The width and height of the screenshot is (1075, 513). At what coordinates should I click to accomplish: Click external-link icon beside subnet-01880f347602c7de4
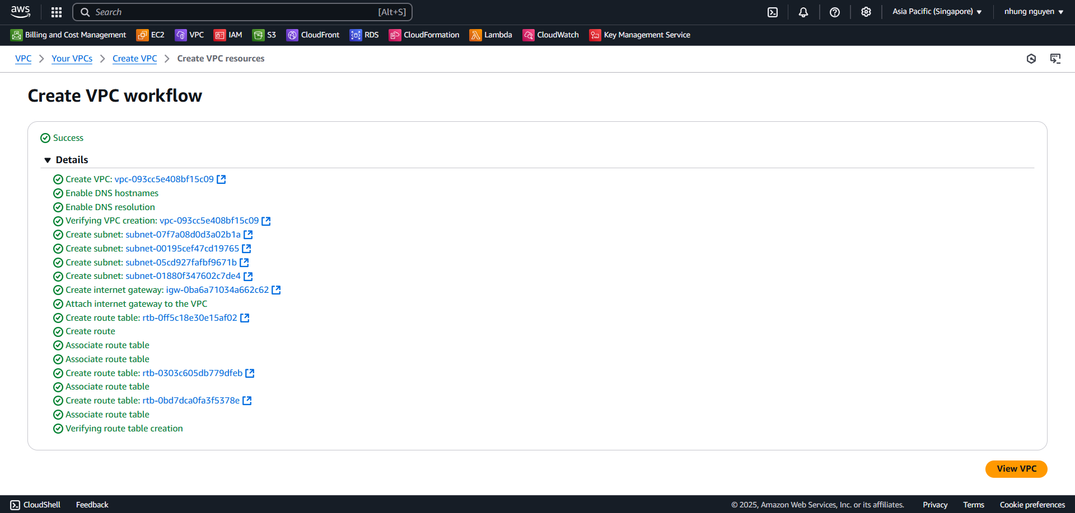[248, 276]
